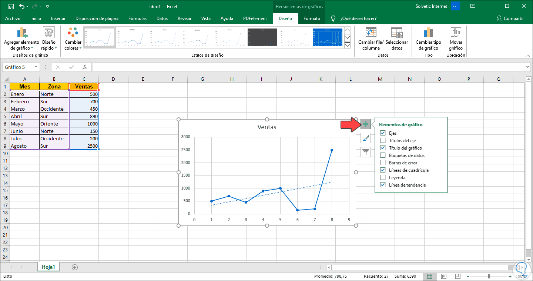Open the Diseño rápido dropdown

(x=49, y=39)
